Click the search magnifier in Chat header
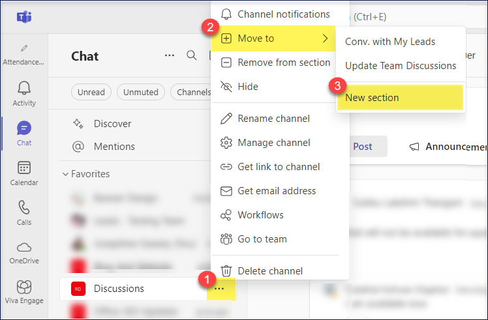The height and width of the screenshot is (320, 488). click(192, 55)
